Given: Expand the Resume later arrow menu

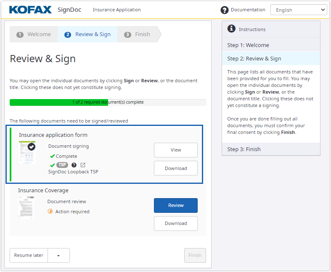Looking at the screenshot, I should tap(58, 255).
